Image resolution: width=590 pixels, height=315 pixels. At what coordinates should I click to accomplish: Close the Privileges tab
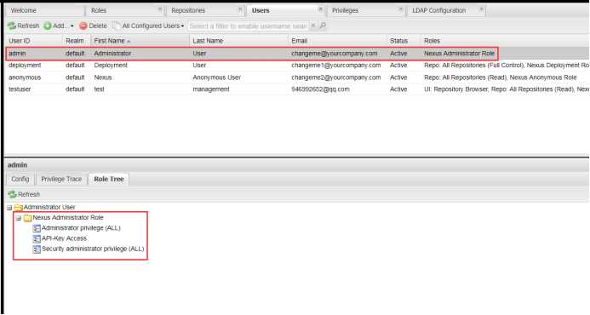coord(401,9)
